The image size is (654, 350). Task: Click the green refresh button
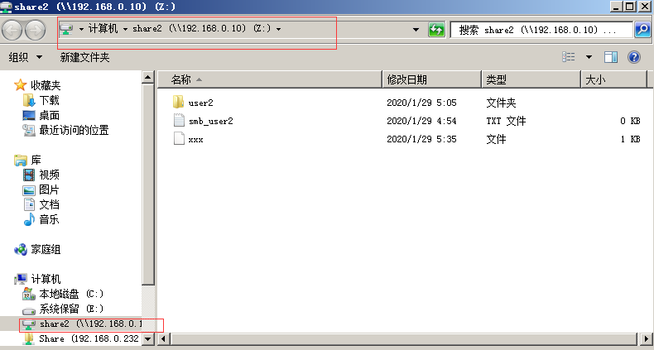tap(436, 30)
